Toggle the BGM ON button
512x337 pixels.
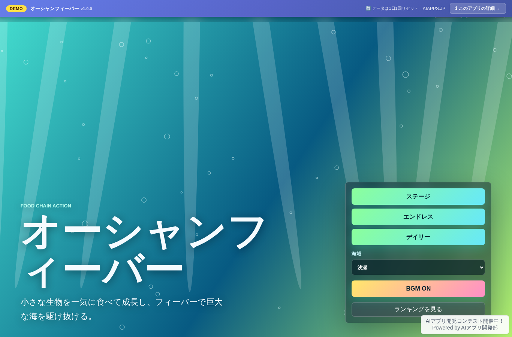click(x=418, y=289)
